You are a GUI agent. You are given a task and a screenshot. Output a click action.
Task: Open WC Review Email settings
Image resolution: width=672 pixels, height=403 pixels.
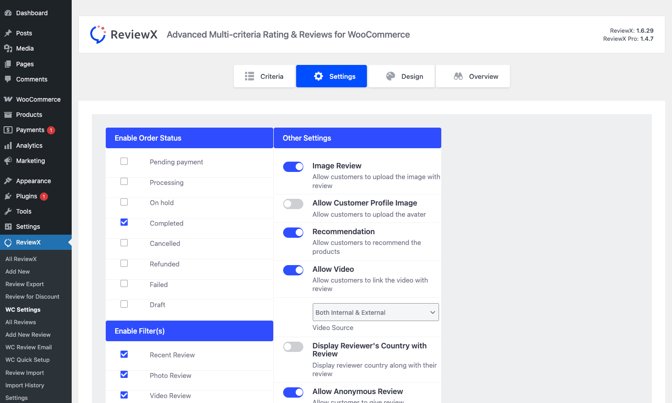click(29, 347)
